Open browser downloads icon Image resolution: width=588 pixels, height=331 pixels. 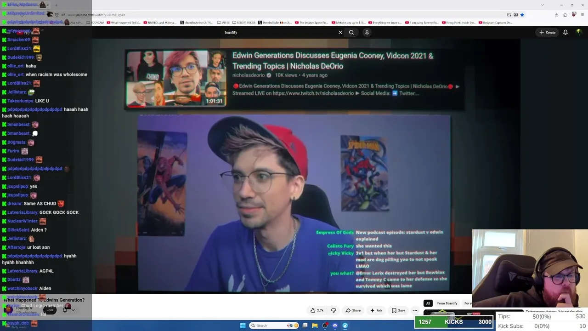click(x=556, y=15)
